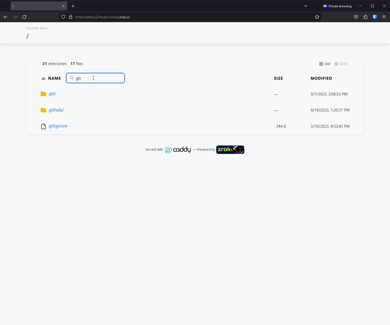Click the filter search field containing git
Image resolution: width=390 pixels, height=325 pixels.
coord(98,78)
